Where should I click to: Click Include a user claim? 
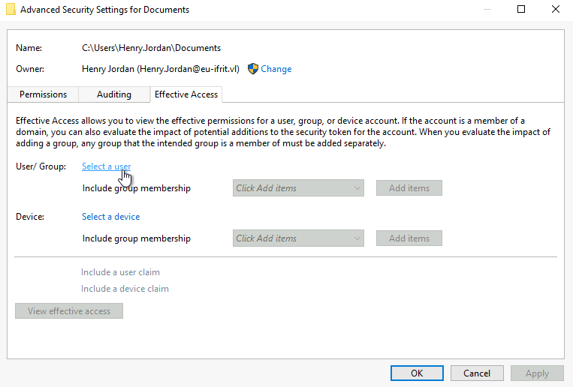(120, 272)
